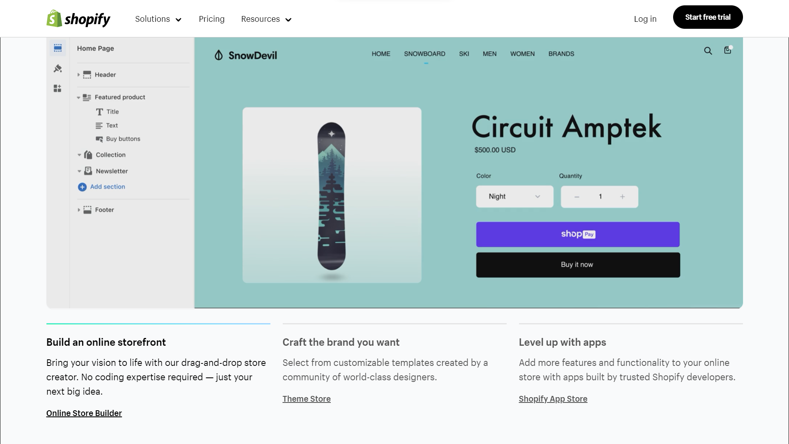Click the SnowDevil store logo

coord(246,55)
